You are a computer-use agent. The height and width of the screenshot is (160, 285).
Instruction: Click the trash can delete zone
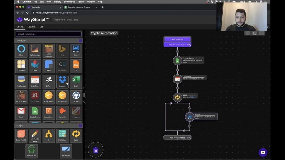coord(96,150)
